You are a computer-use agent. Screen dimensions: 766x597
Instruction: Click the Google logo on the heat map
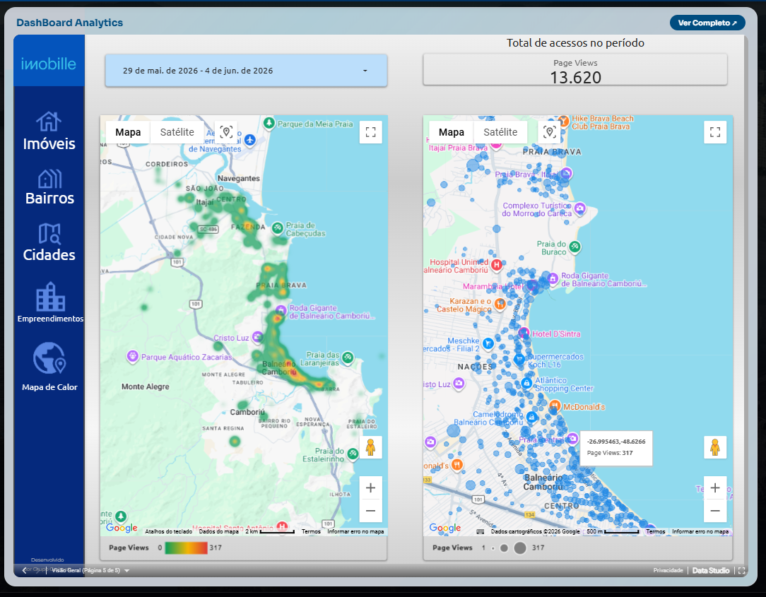coord(122,528)
